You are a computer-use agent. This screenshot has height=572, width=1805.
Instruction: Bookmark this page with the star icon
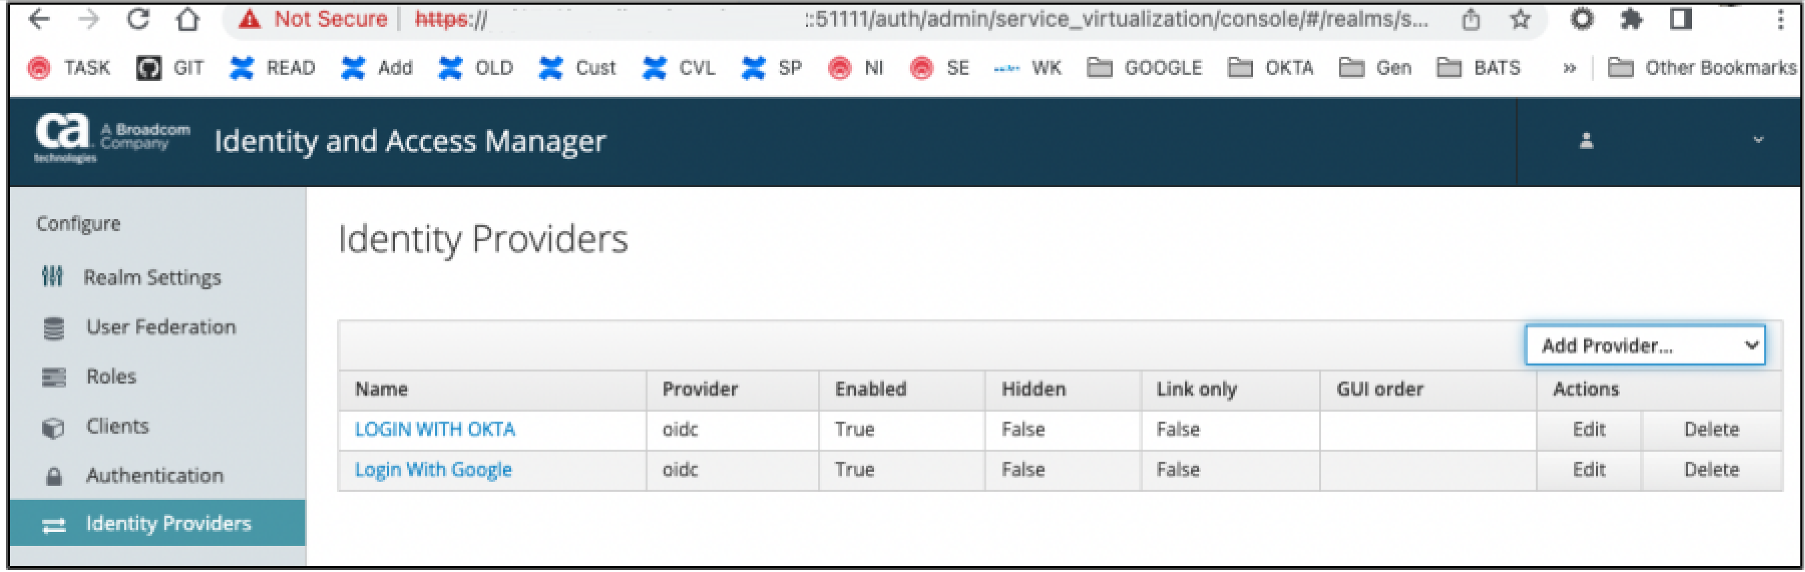pyautogui.click(x=1520, y=19)
